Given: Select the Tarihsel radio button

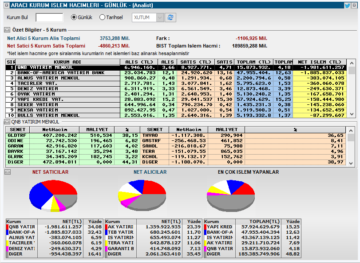Looking at the screenshot, I should pos(102,17).
